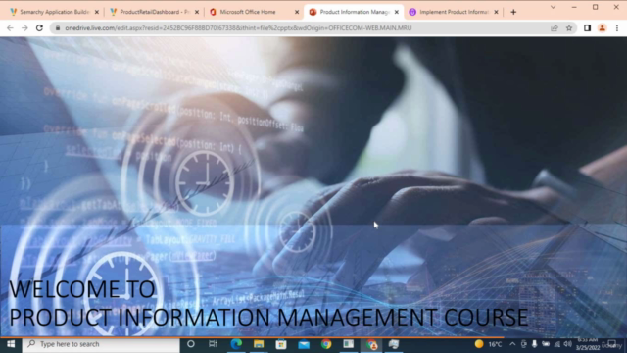Image resolution: width=627 pixels, height=353 pixels.
Task: Click the Type here to search box
Action: 101,344
